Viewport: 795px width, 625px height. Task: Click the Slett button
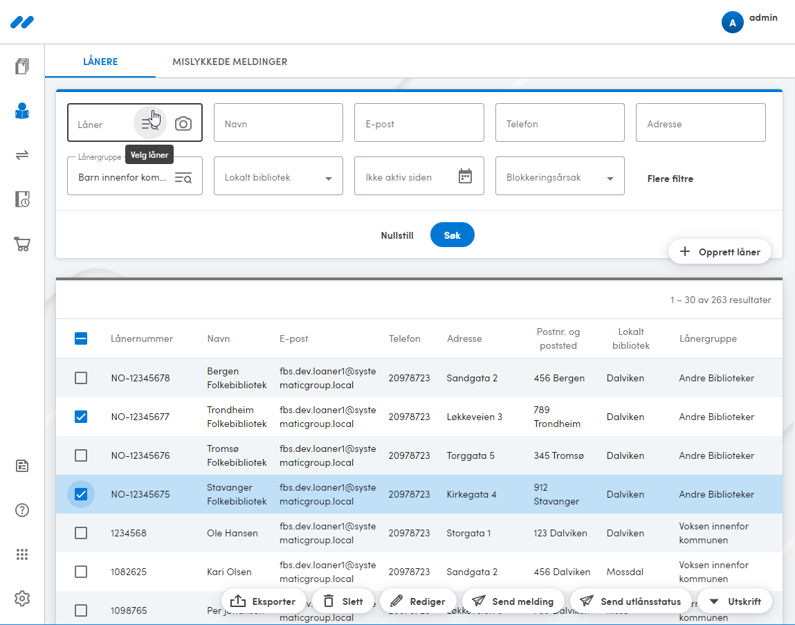point(343,601)
